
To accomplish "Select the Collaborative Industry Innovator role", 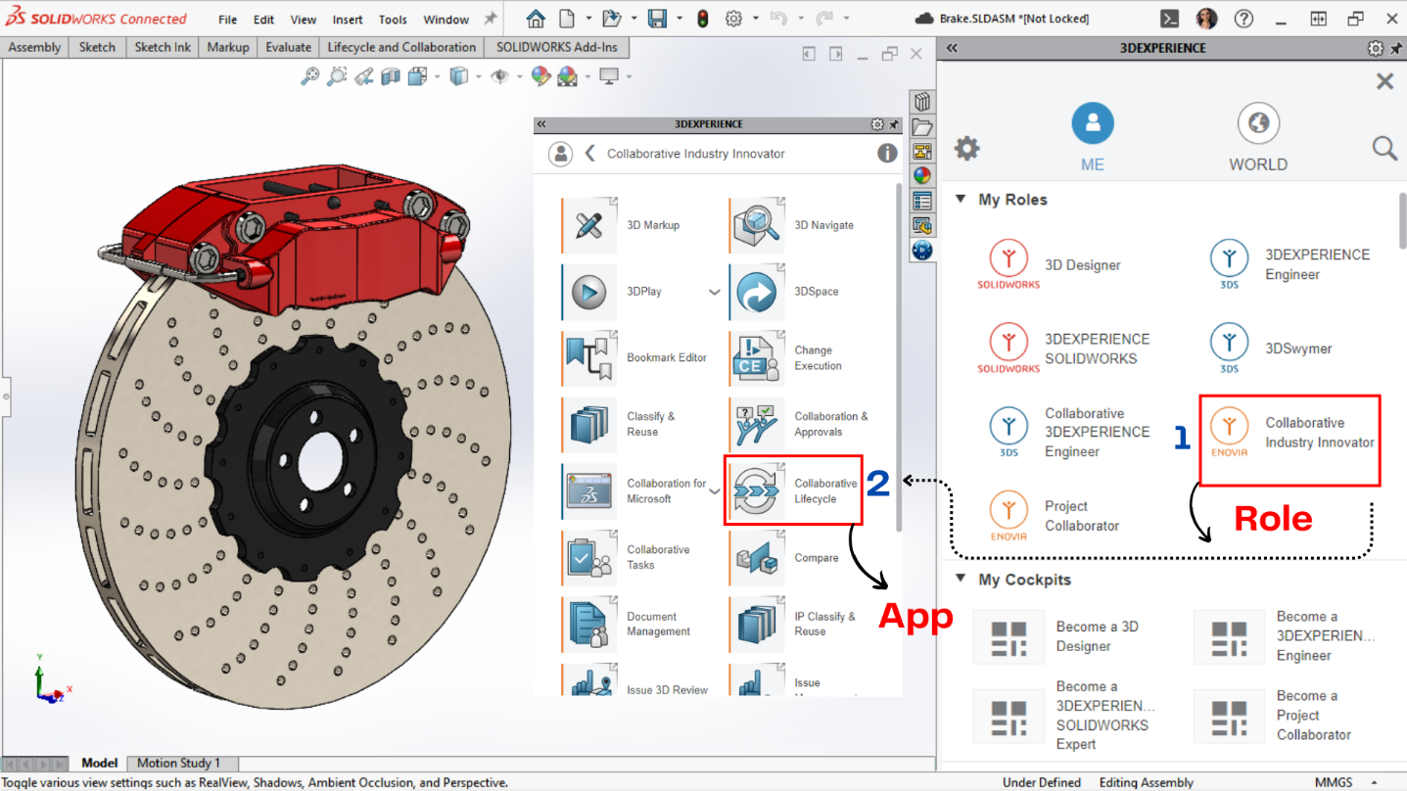I will [1290, 433].
